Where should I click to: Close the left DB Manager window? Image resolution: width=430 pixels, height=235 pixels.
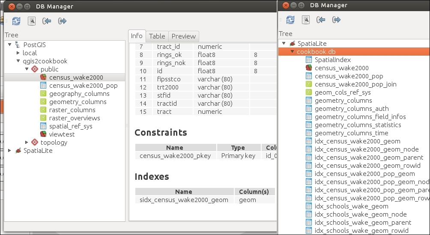coord(12,6)
